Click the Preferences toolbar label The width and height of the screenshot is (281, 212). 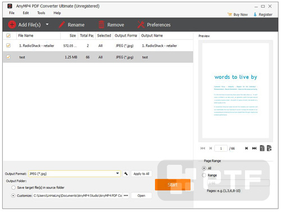pyautogui.click(x=158, y=25)
